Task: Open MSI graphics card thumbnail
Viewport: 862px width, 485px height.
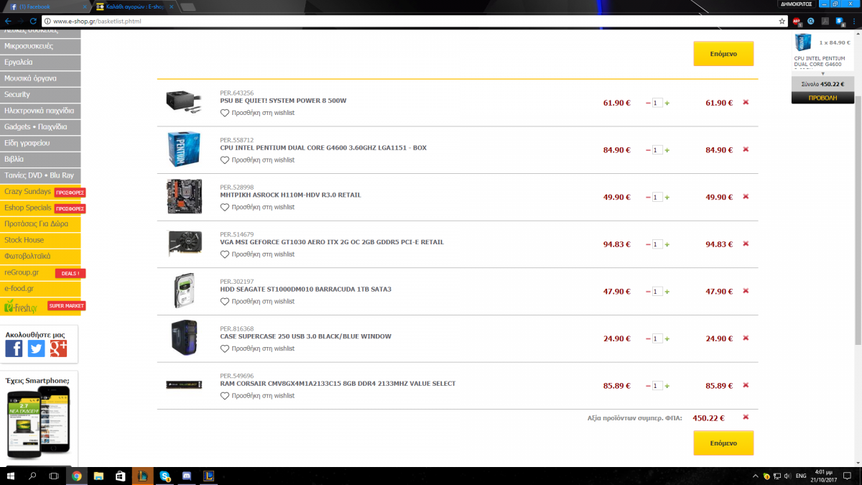Action: pos(184,244)
